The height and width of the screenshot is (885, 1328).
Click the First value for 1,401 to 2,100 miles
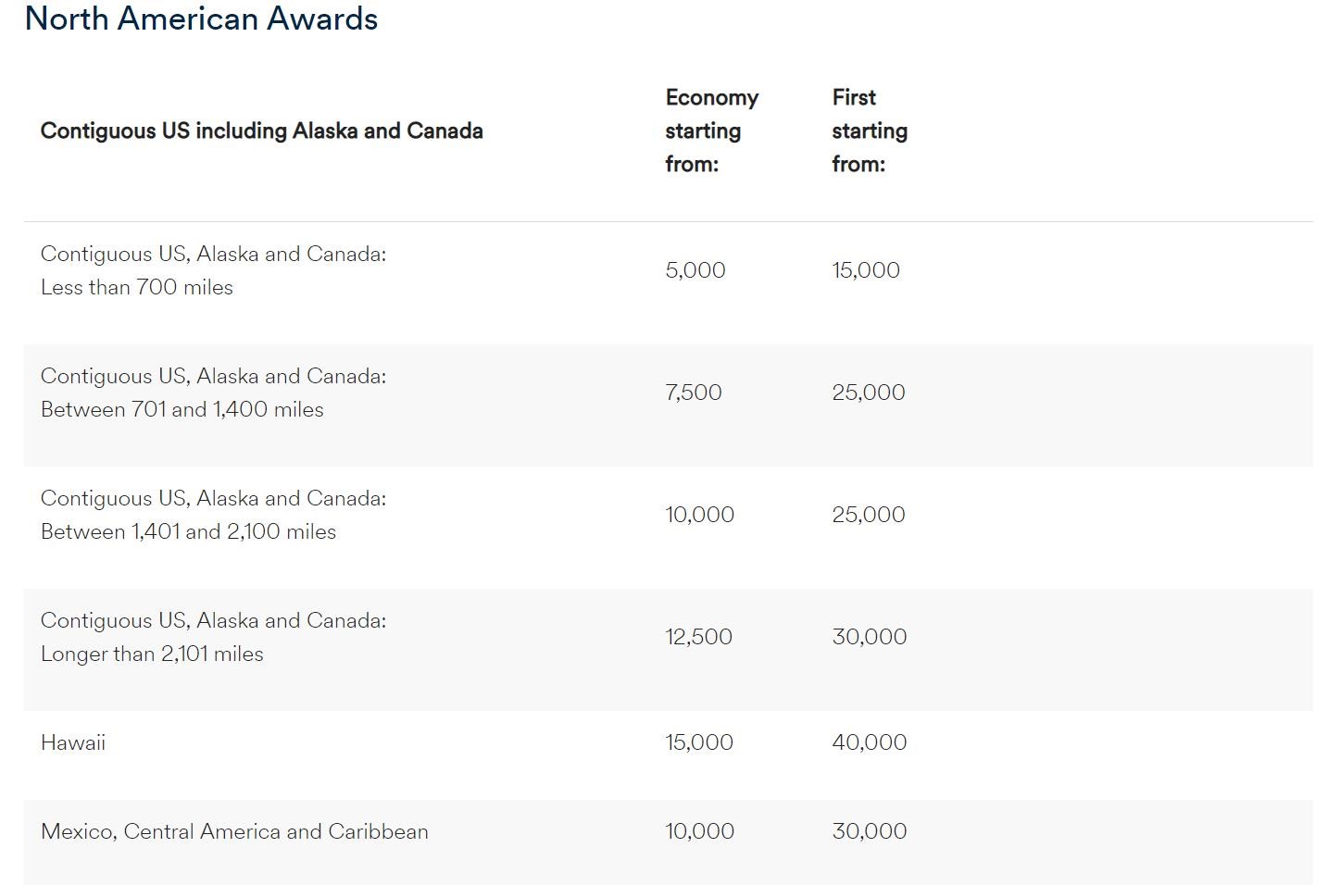point(869,515)
